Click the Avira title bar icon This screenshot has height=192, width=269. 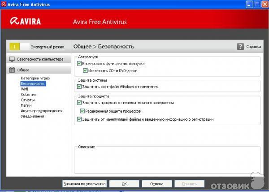4,4
